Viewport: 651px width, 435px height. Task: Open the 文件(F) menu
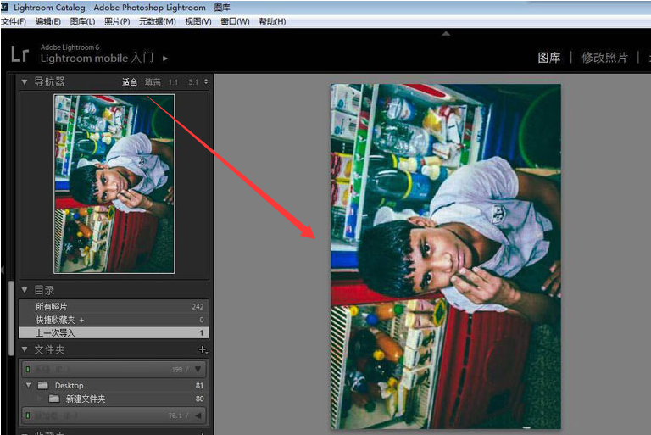coord(14,21)
